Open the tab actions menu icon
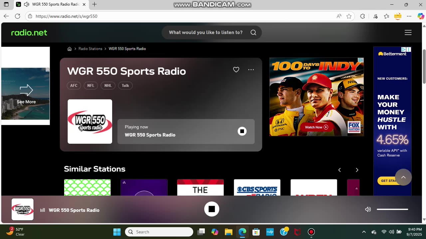This screenshot has width=426, height=239. [6, 4]
